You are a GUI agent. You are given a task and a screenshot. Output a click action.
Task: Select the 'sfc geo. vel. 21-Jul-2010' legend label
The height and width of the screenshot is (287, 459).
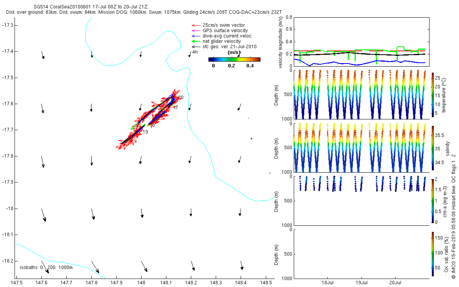[x=230, y=47]
